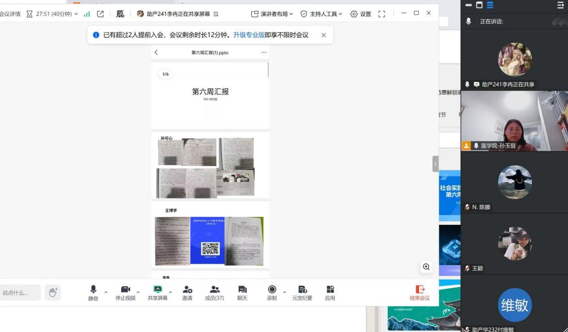Enter full screen via brackets icon
Viewport: 568px width, 332px height.
(382, 14)
